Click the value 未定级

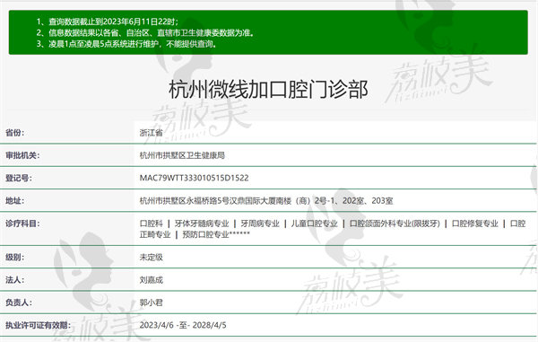point(151,257)
